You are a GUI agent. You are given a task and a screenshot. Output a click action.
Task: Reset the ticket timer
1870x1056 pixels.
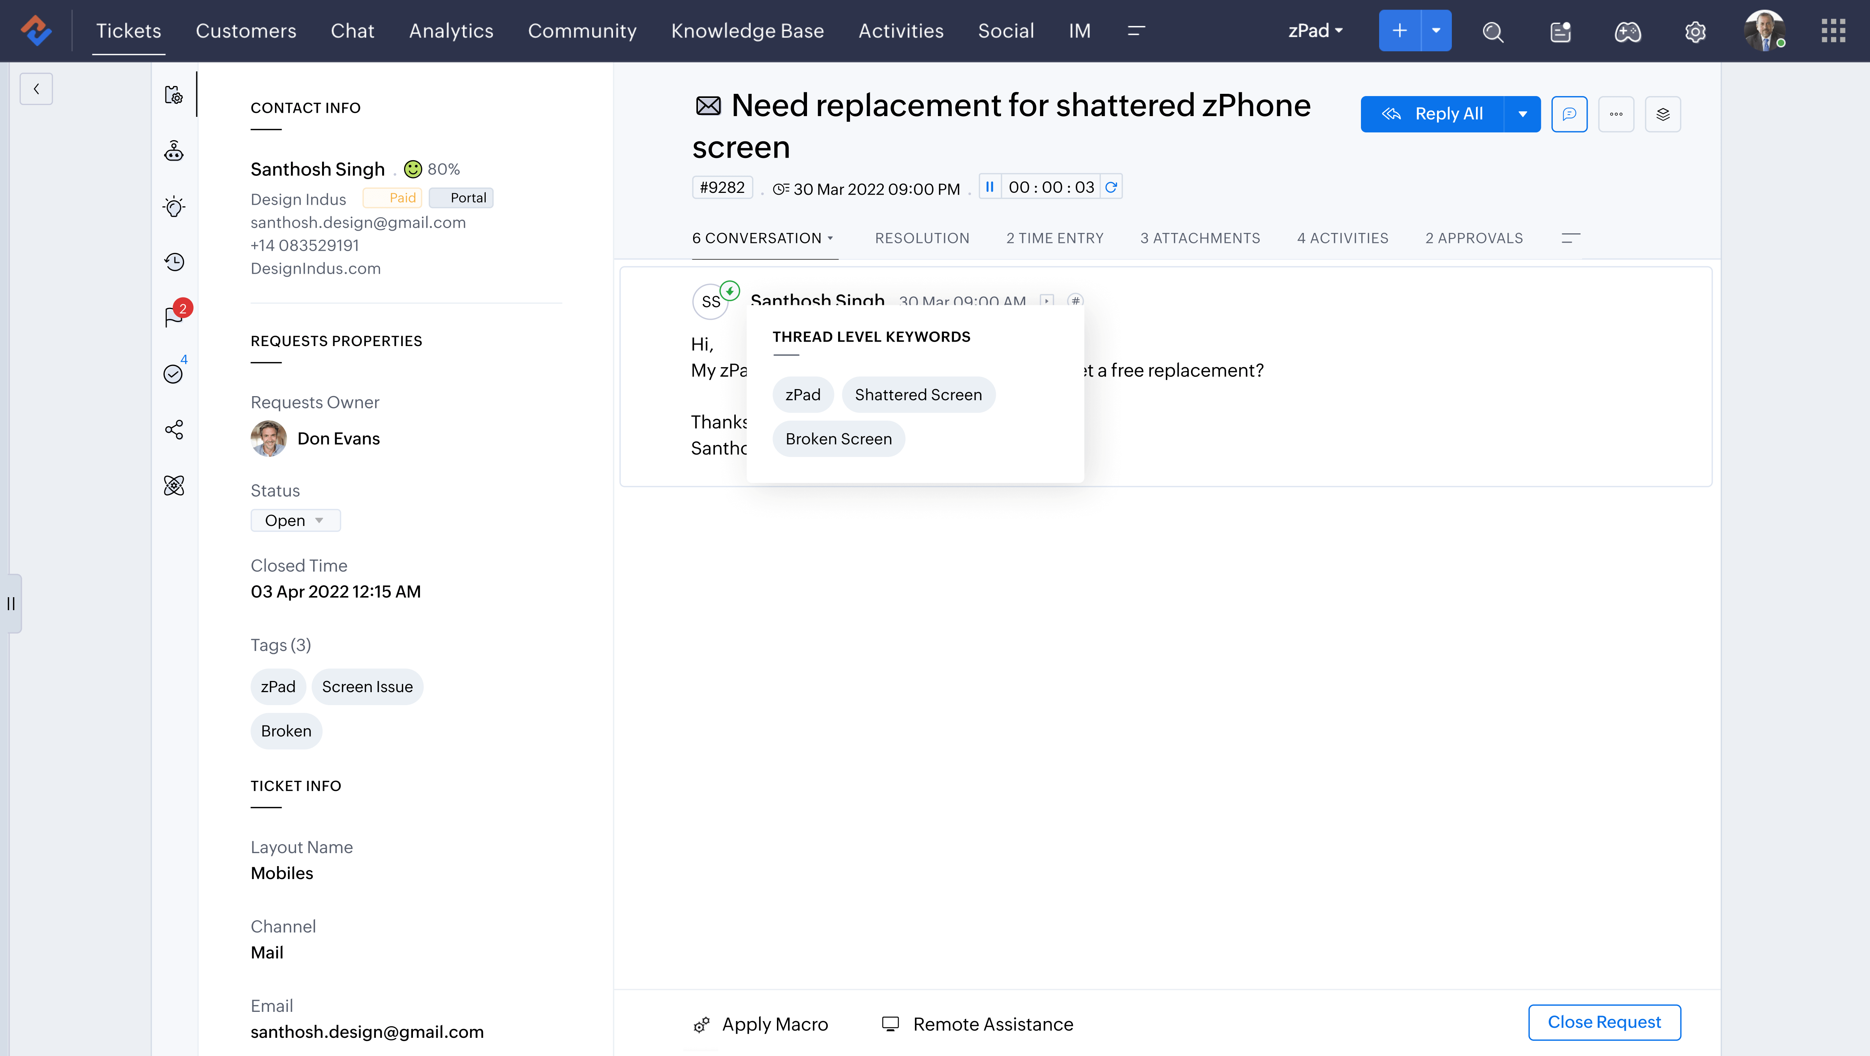pyautogui.click(x=1110, y=187)
